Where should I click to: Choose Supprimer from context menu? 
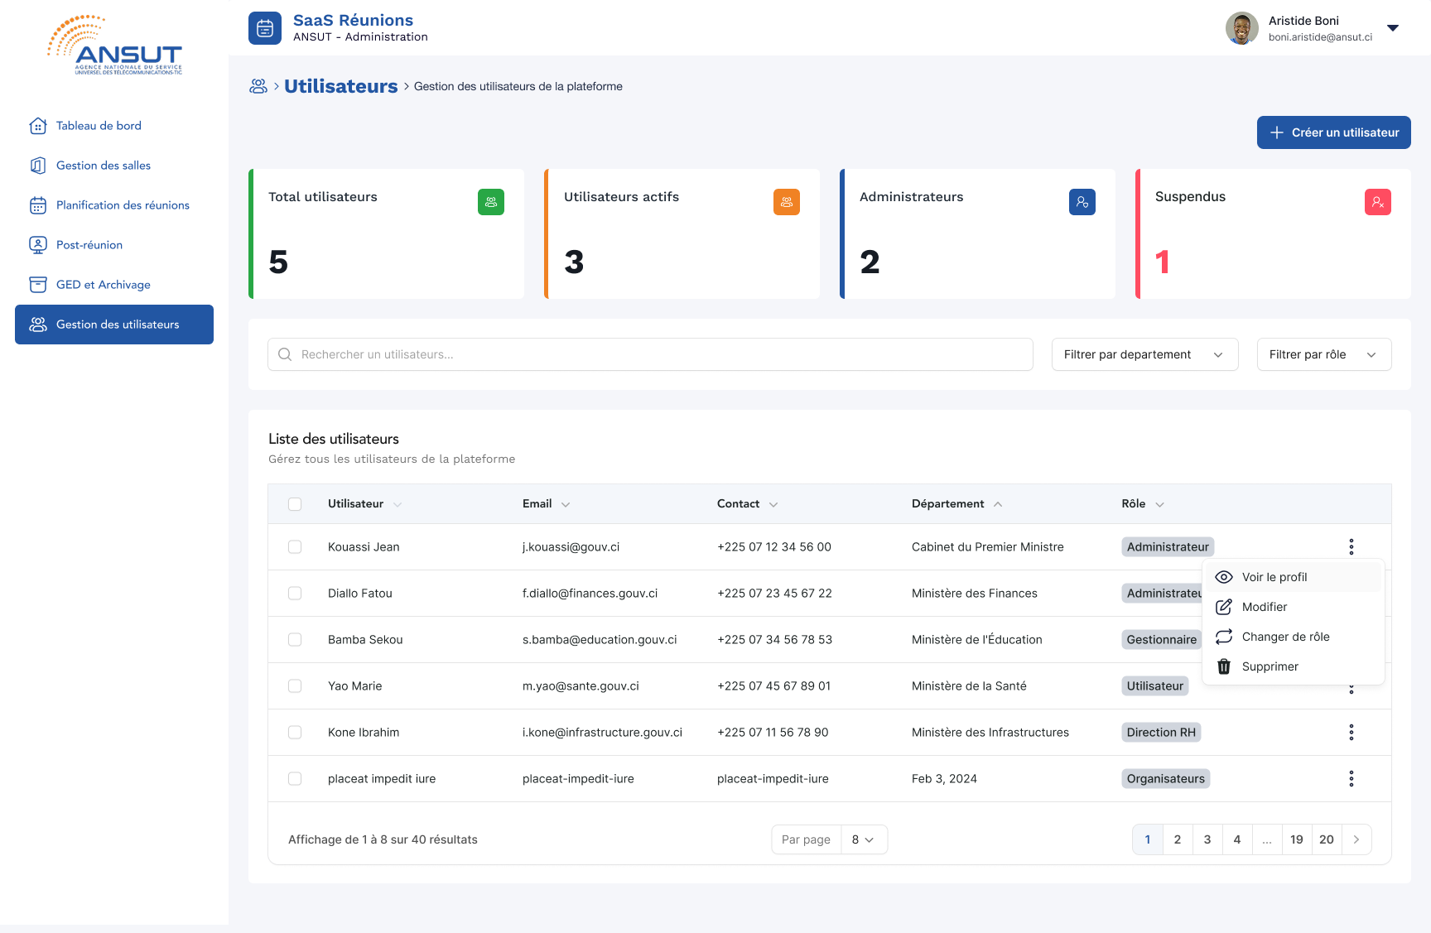(1294, 666)
